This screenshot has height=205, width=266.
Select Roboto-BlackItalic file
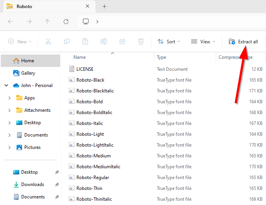click(x=95, y=91)
